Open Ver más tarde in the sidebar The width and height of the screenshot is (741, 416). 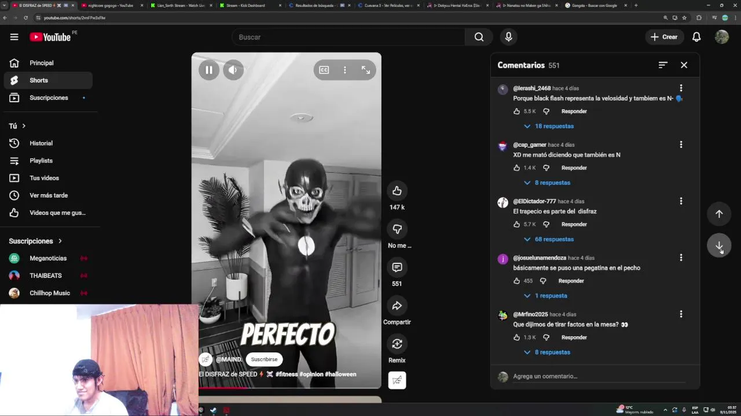[x=48, y=195]
